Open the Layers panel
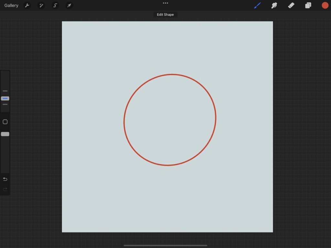This screenshot has height=248, width=331. [308, 5]
